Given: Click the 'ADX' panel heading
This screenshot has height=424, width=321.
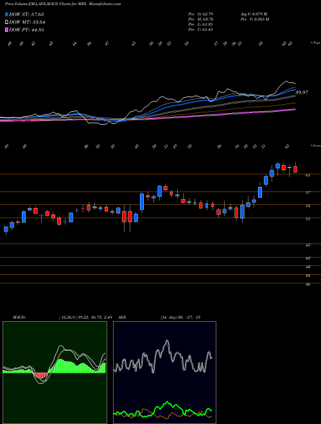Looking at the screenshot, I should [123, 317].
